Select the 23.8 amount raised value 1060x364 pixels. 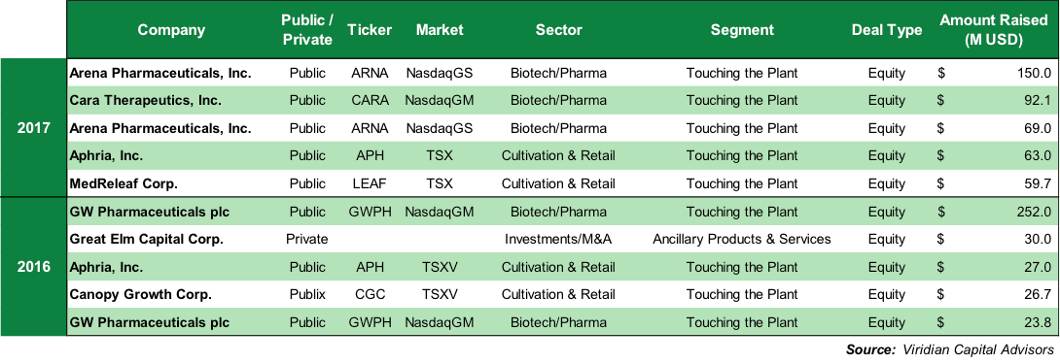(1037, 322)
